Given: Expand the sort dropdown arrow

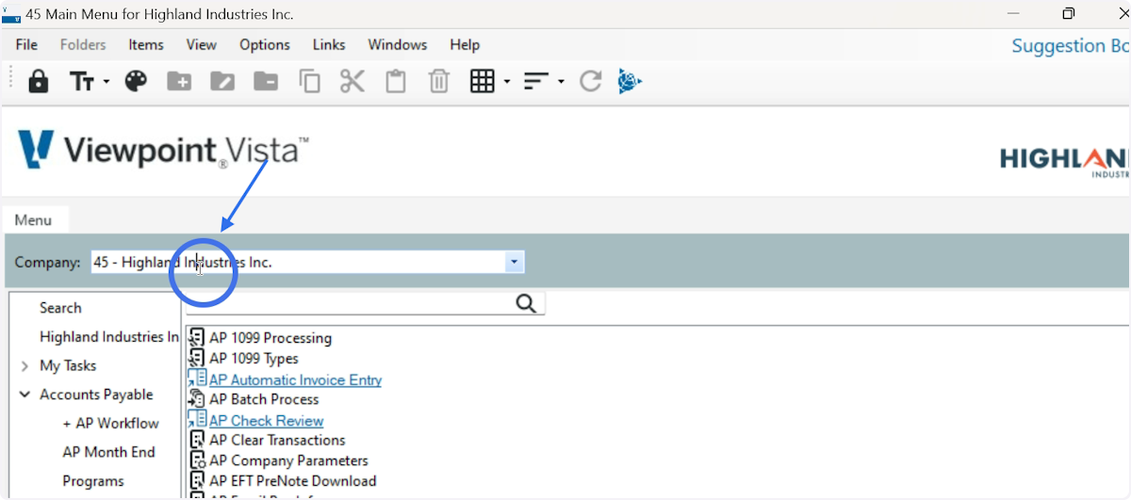Looking at the screenshot, I should pos(561,82).
